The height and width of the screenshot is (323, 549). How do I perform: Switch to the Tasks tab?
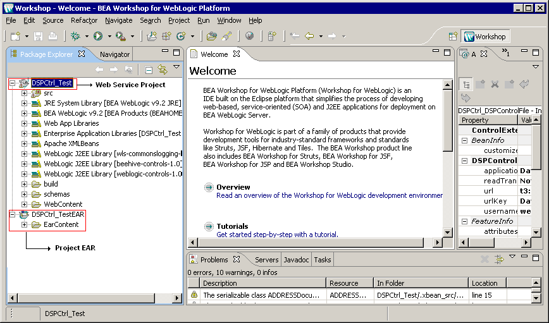323,260
